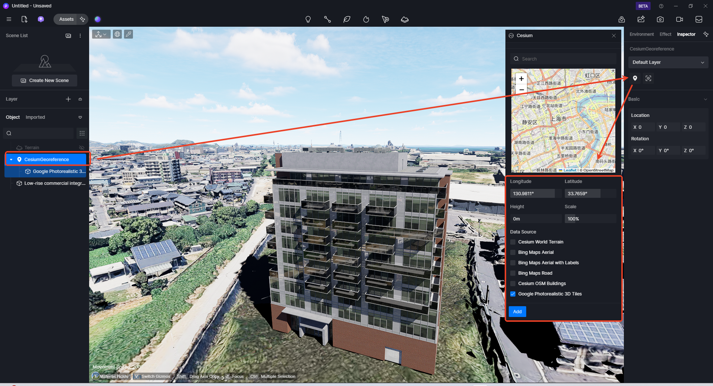Open the viewport transform mode dropdown
Viewport: 713px width, 386px height.
coord(101,34)
